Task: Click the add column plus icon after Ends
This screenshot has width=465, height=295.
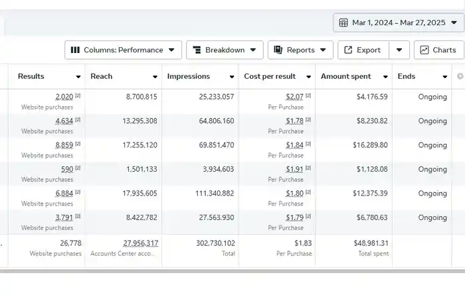Action: pyautogui.click(x=460, y=76)
